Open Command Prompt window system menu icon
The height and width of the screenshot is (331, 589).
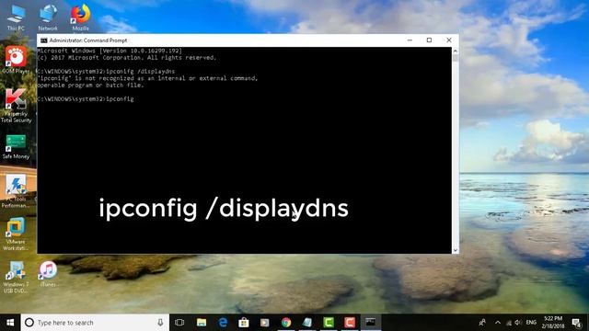(44, 40)
